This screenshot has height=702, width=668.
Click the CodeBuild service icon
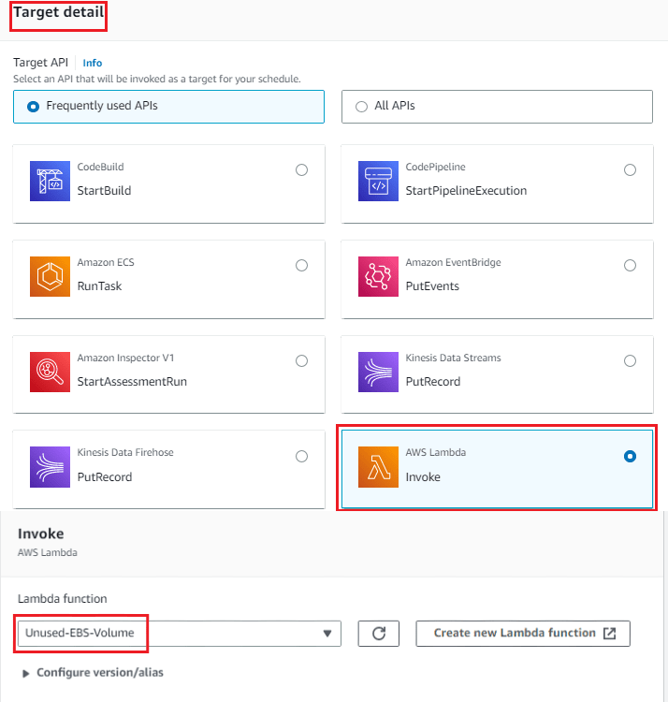50,181
